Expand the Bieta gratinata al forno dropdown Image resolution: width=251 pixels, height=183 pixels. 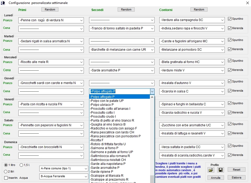pos(222,62)
